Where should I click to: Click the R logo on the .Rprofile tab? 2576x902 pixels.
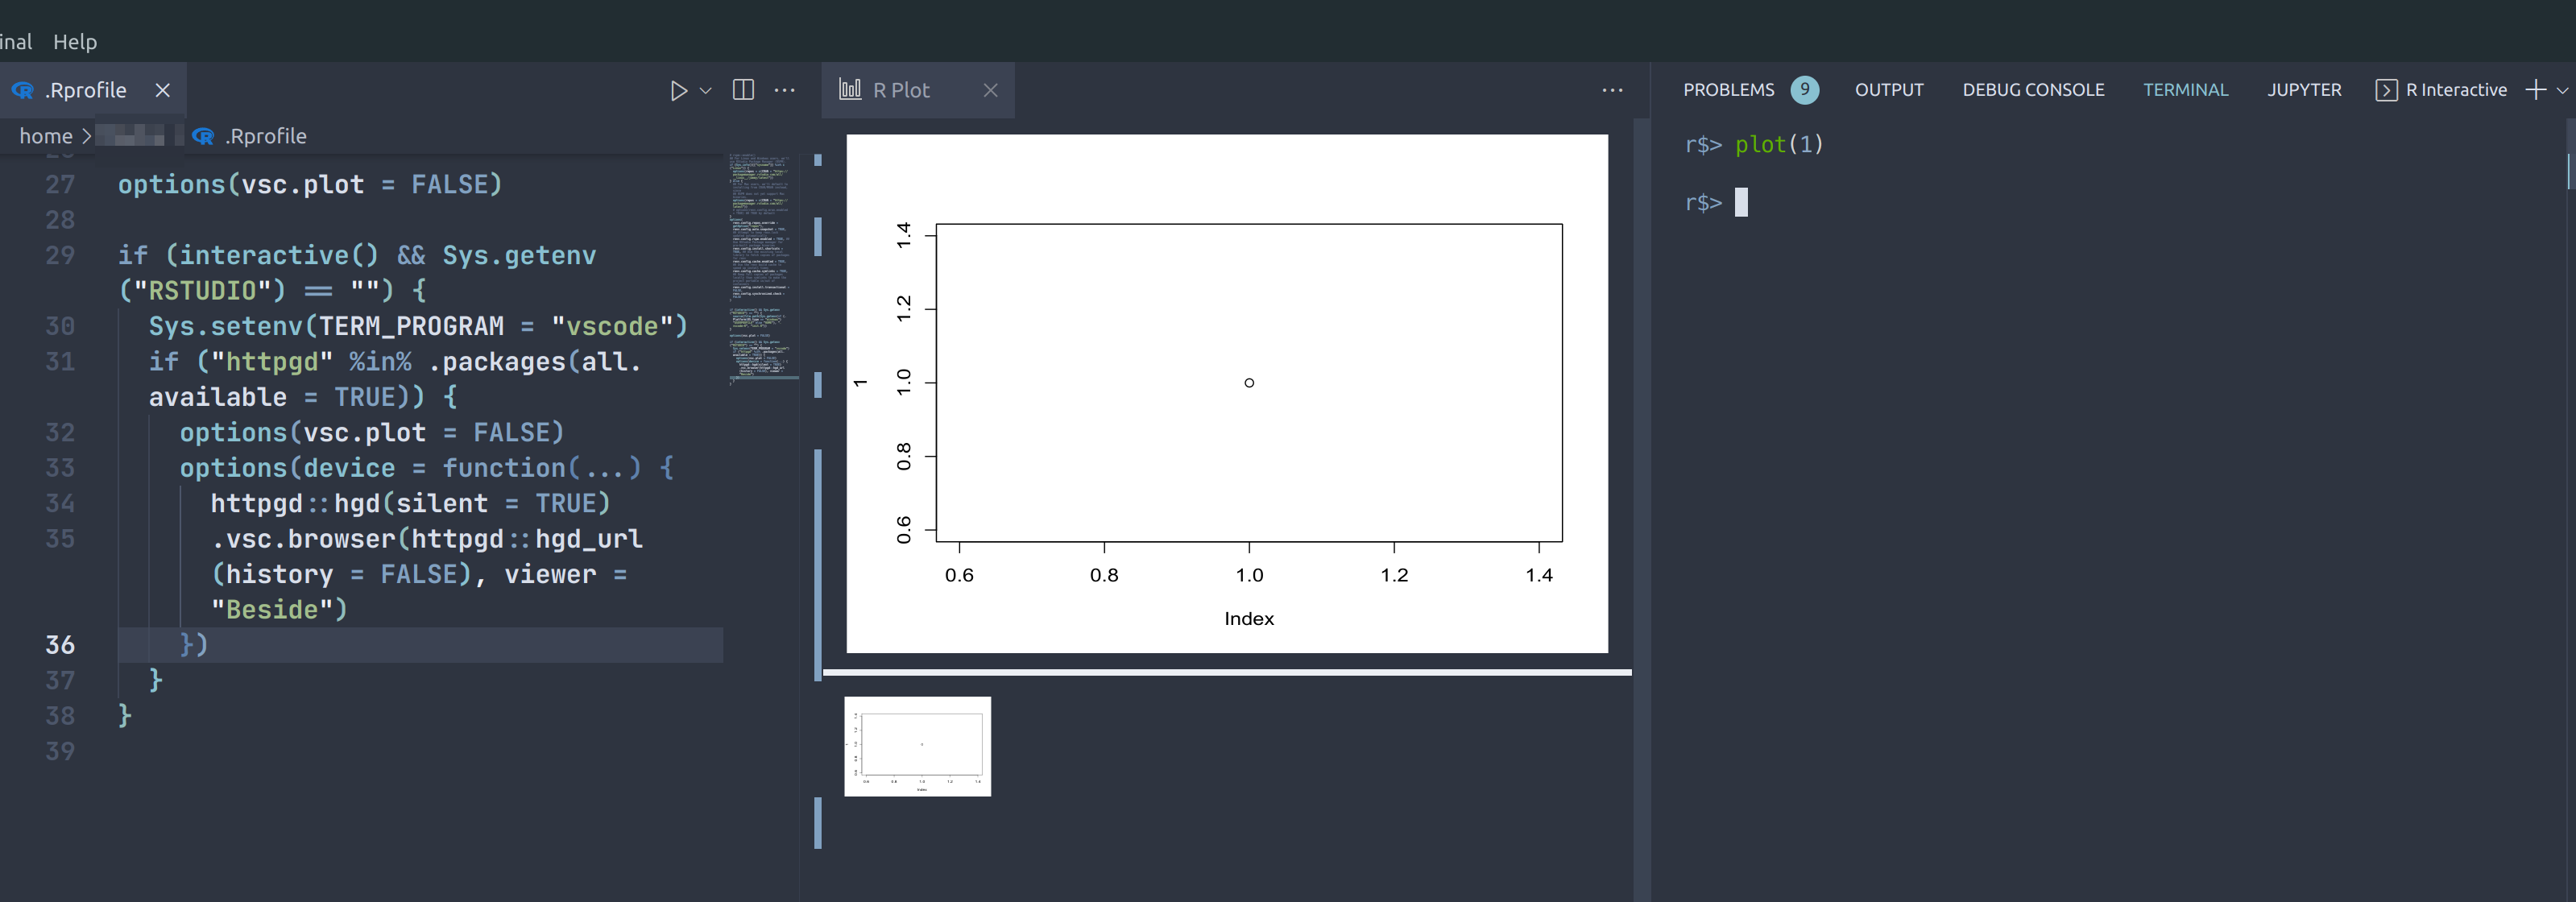[x=21, y=90]
